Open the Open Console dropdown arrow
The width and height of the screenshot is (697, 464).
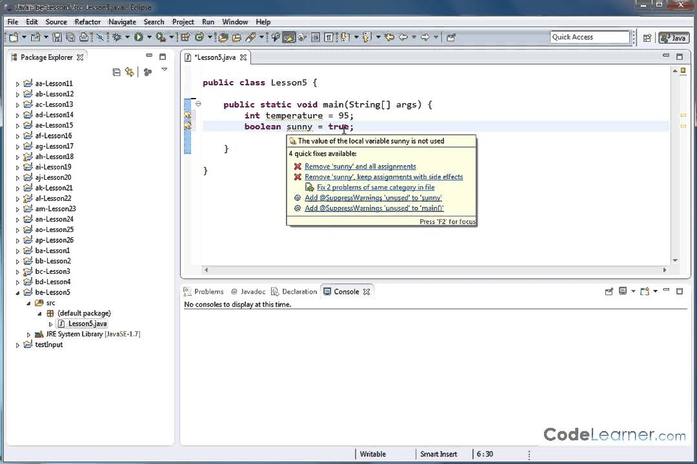656,292
